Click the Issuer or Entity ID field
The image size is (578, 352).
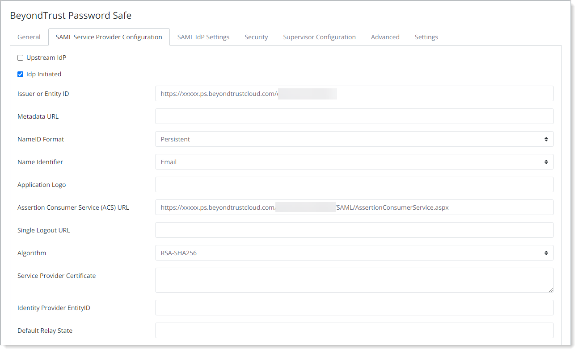tap(354, 94)
